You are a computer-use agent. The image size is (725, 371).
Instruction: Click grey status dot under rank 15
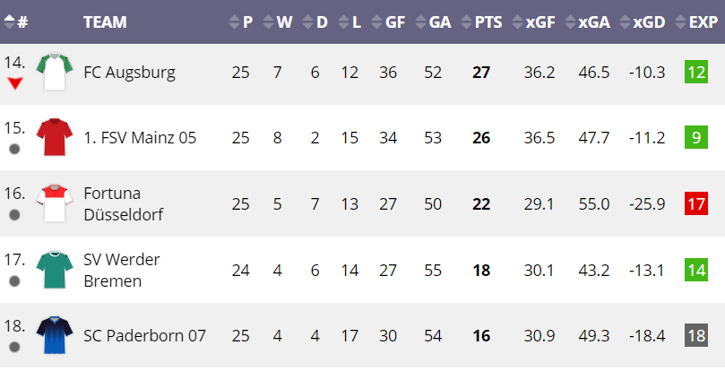pos(15,149)
